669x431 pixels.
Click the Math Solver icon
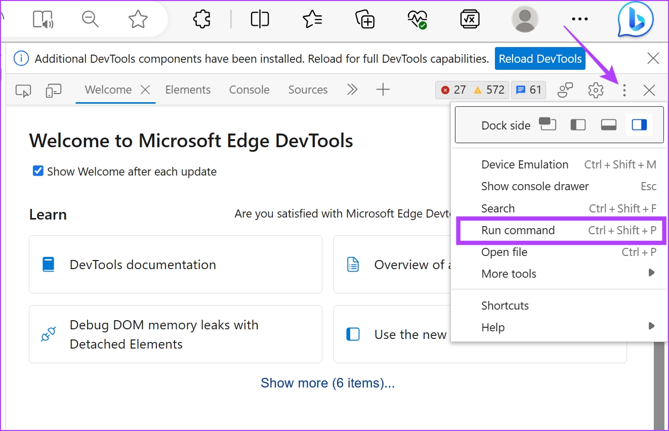[470, 19]
